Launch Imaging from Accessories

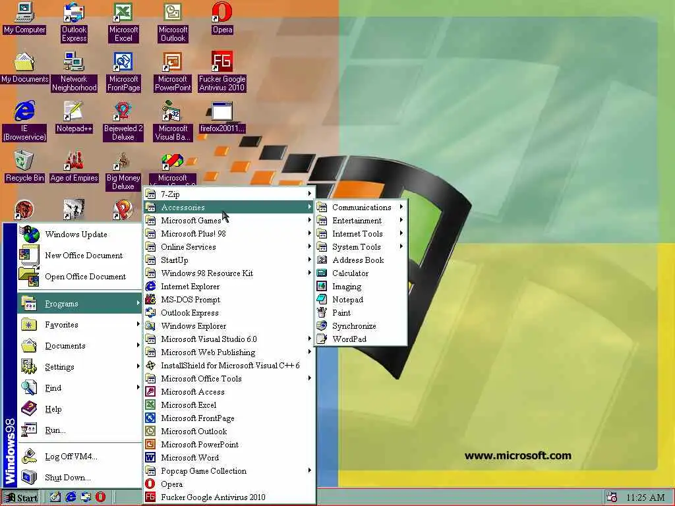[361, 287]
